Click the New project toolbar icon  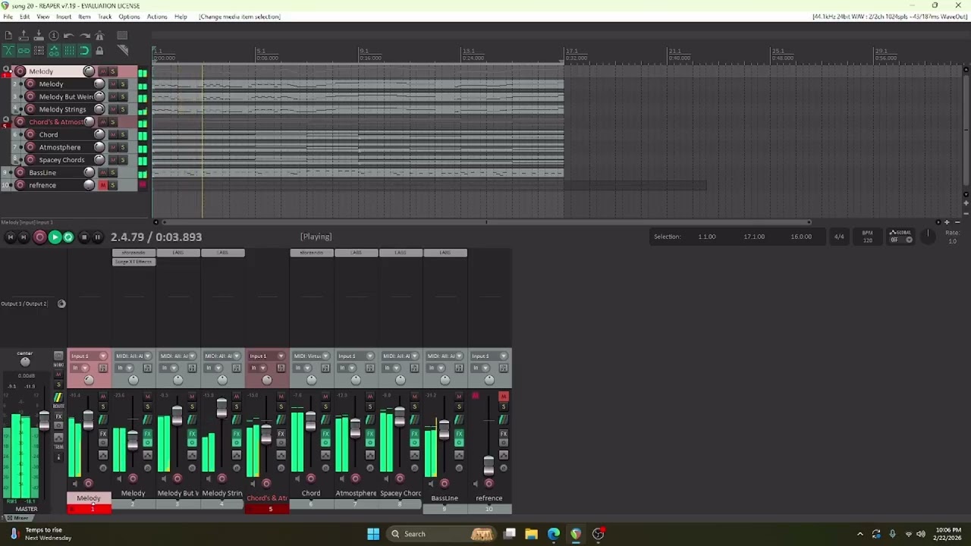(8, 36)
